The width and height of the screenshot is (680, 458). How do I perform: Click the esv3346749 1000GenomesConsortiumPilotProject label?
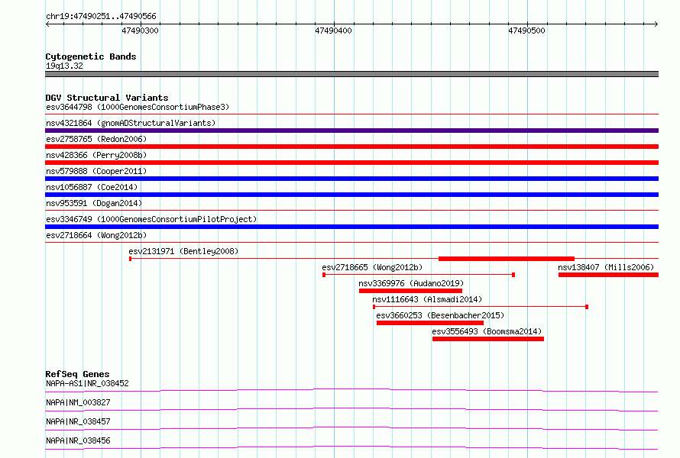151,219
